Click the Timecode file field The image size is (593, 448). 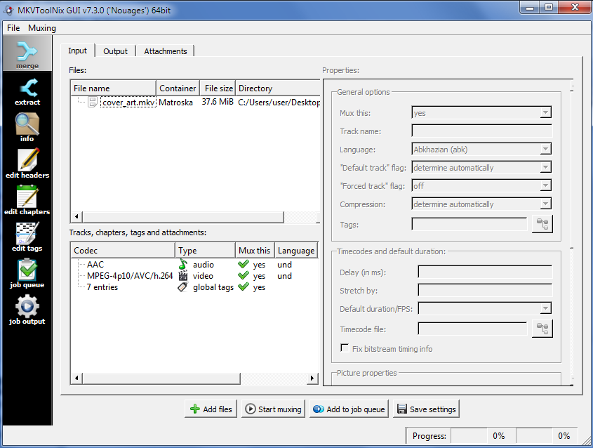pos(472,329)
